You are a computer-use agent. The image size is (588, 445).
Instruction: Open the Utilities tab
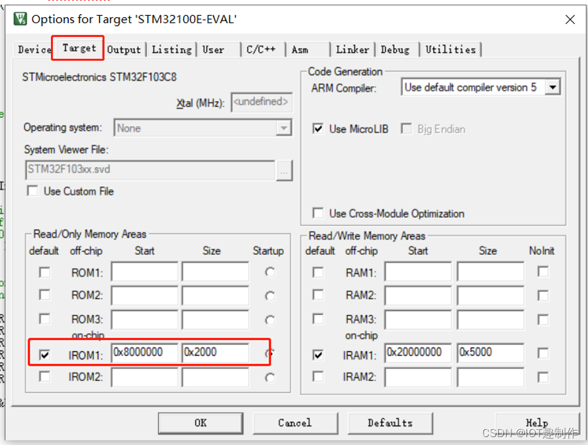point(450,50)
